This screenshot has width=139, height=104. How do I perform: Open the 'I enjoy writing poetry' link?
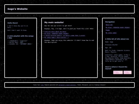click(x=65, y=35)
